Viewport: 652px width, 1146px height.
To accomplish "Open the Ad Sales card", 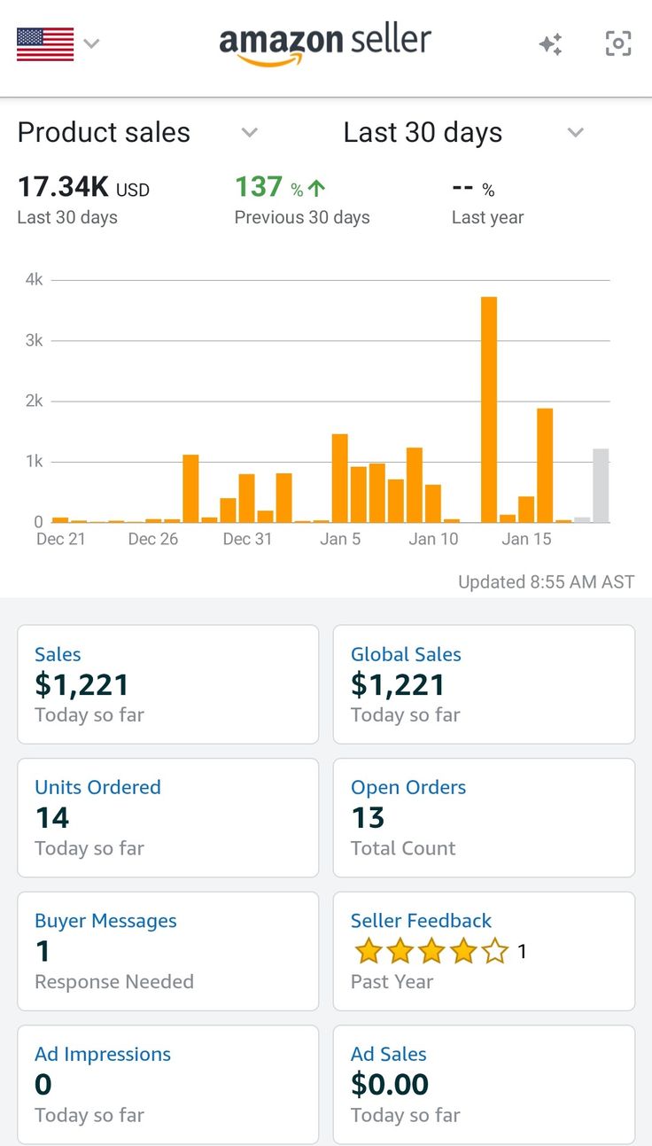I will [x=484, y=1084].
